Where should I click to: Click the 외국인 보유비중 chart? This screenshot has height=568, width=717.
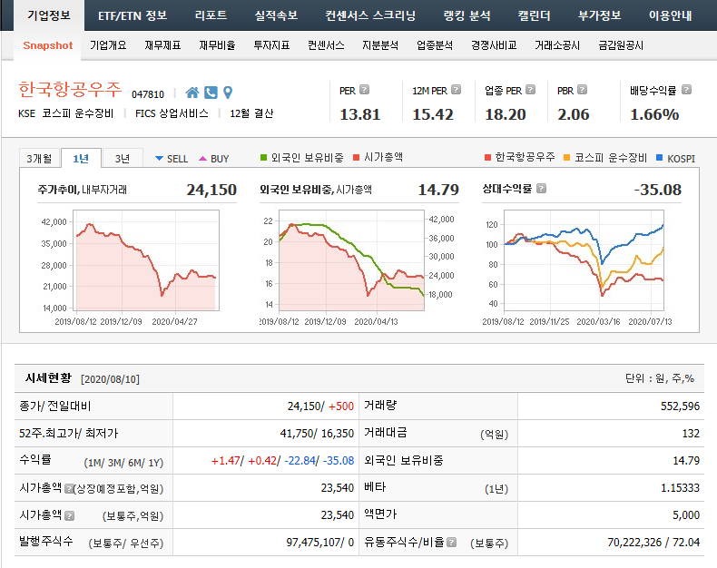(x=351, y=260)
